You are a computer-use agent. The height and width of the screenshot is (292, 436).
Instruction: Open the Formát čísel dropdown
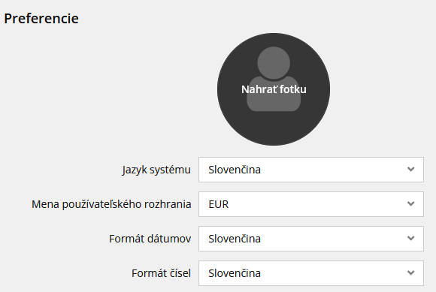[x=311, y=273]
